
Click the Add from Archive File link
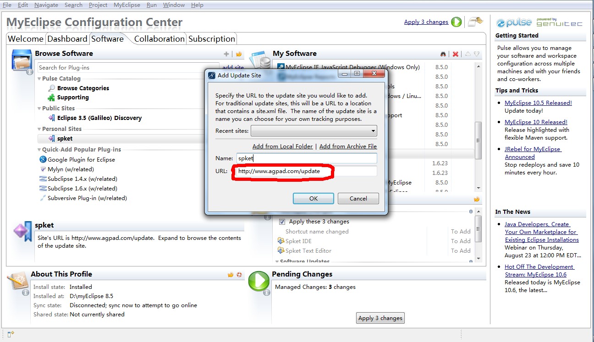click(348, 147)
